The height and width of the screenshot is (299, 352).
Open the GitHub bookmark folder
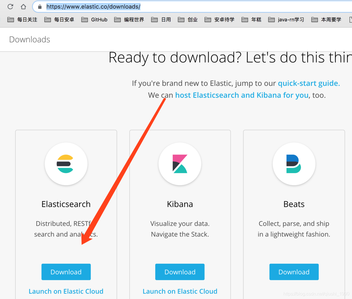(x=94, y=20)
